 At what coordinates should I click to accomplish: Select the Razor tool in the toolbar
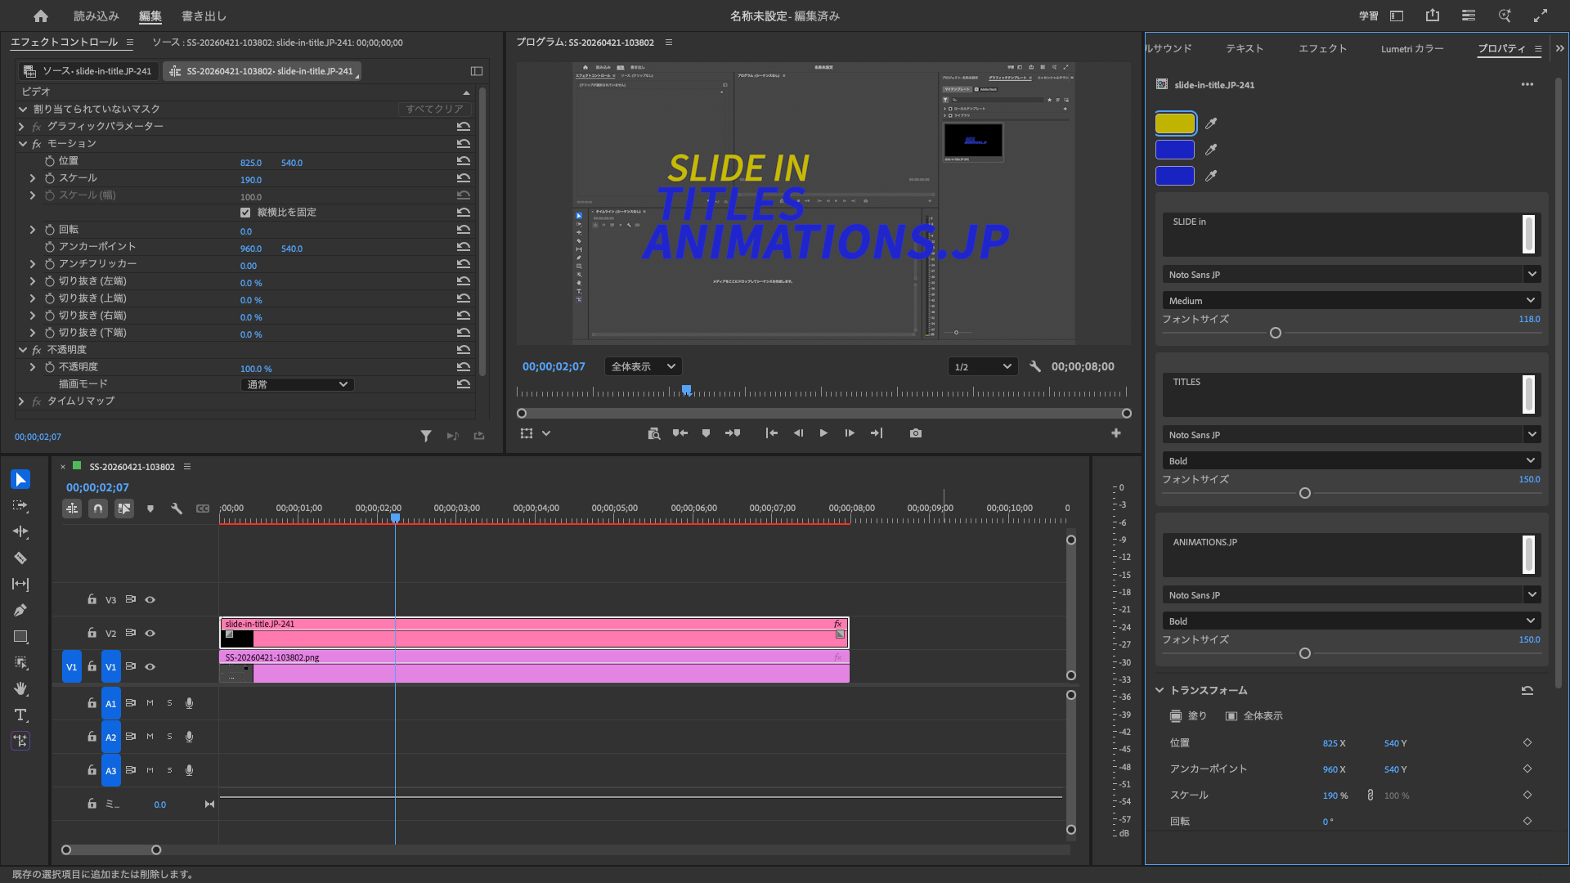(x=20, y=558)
